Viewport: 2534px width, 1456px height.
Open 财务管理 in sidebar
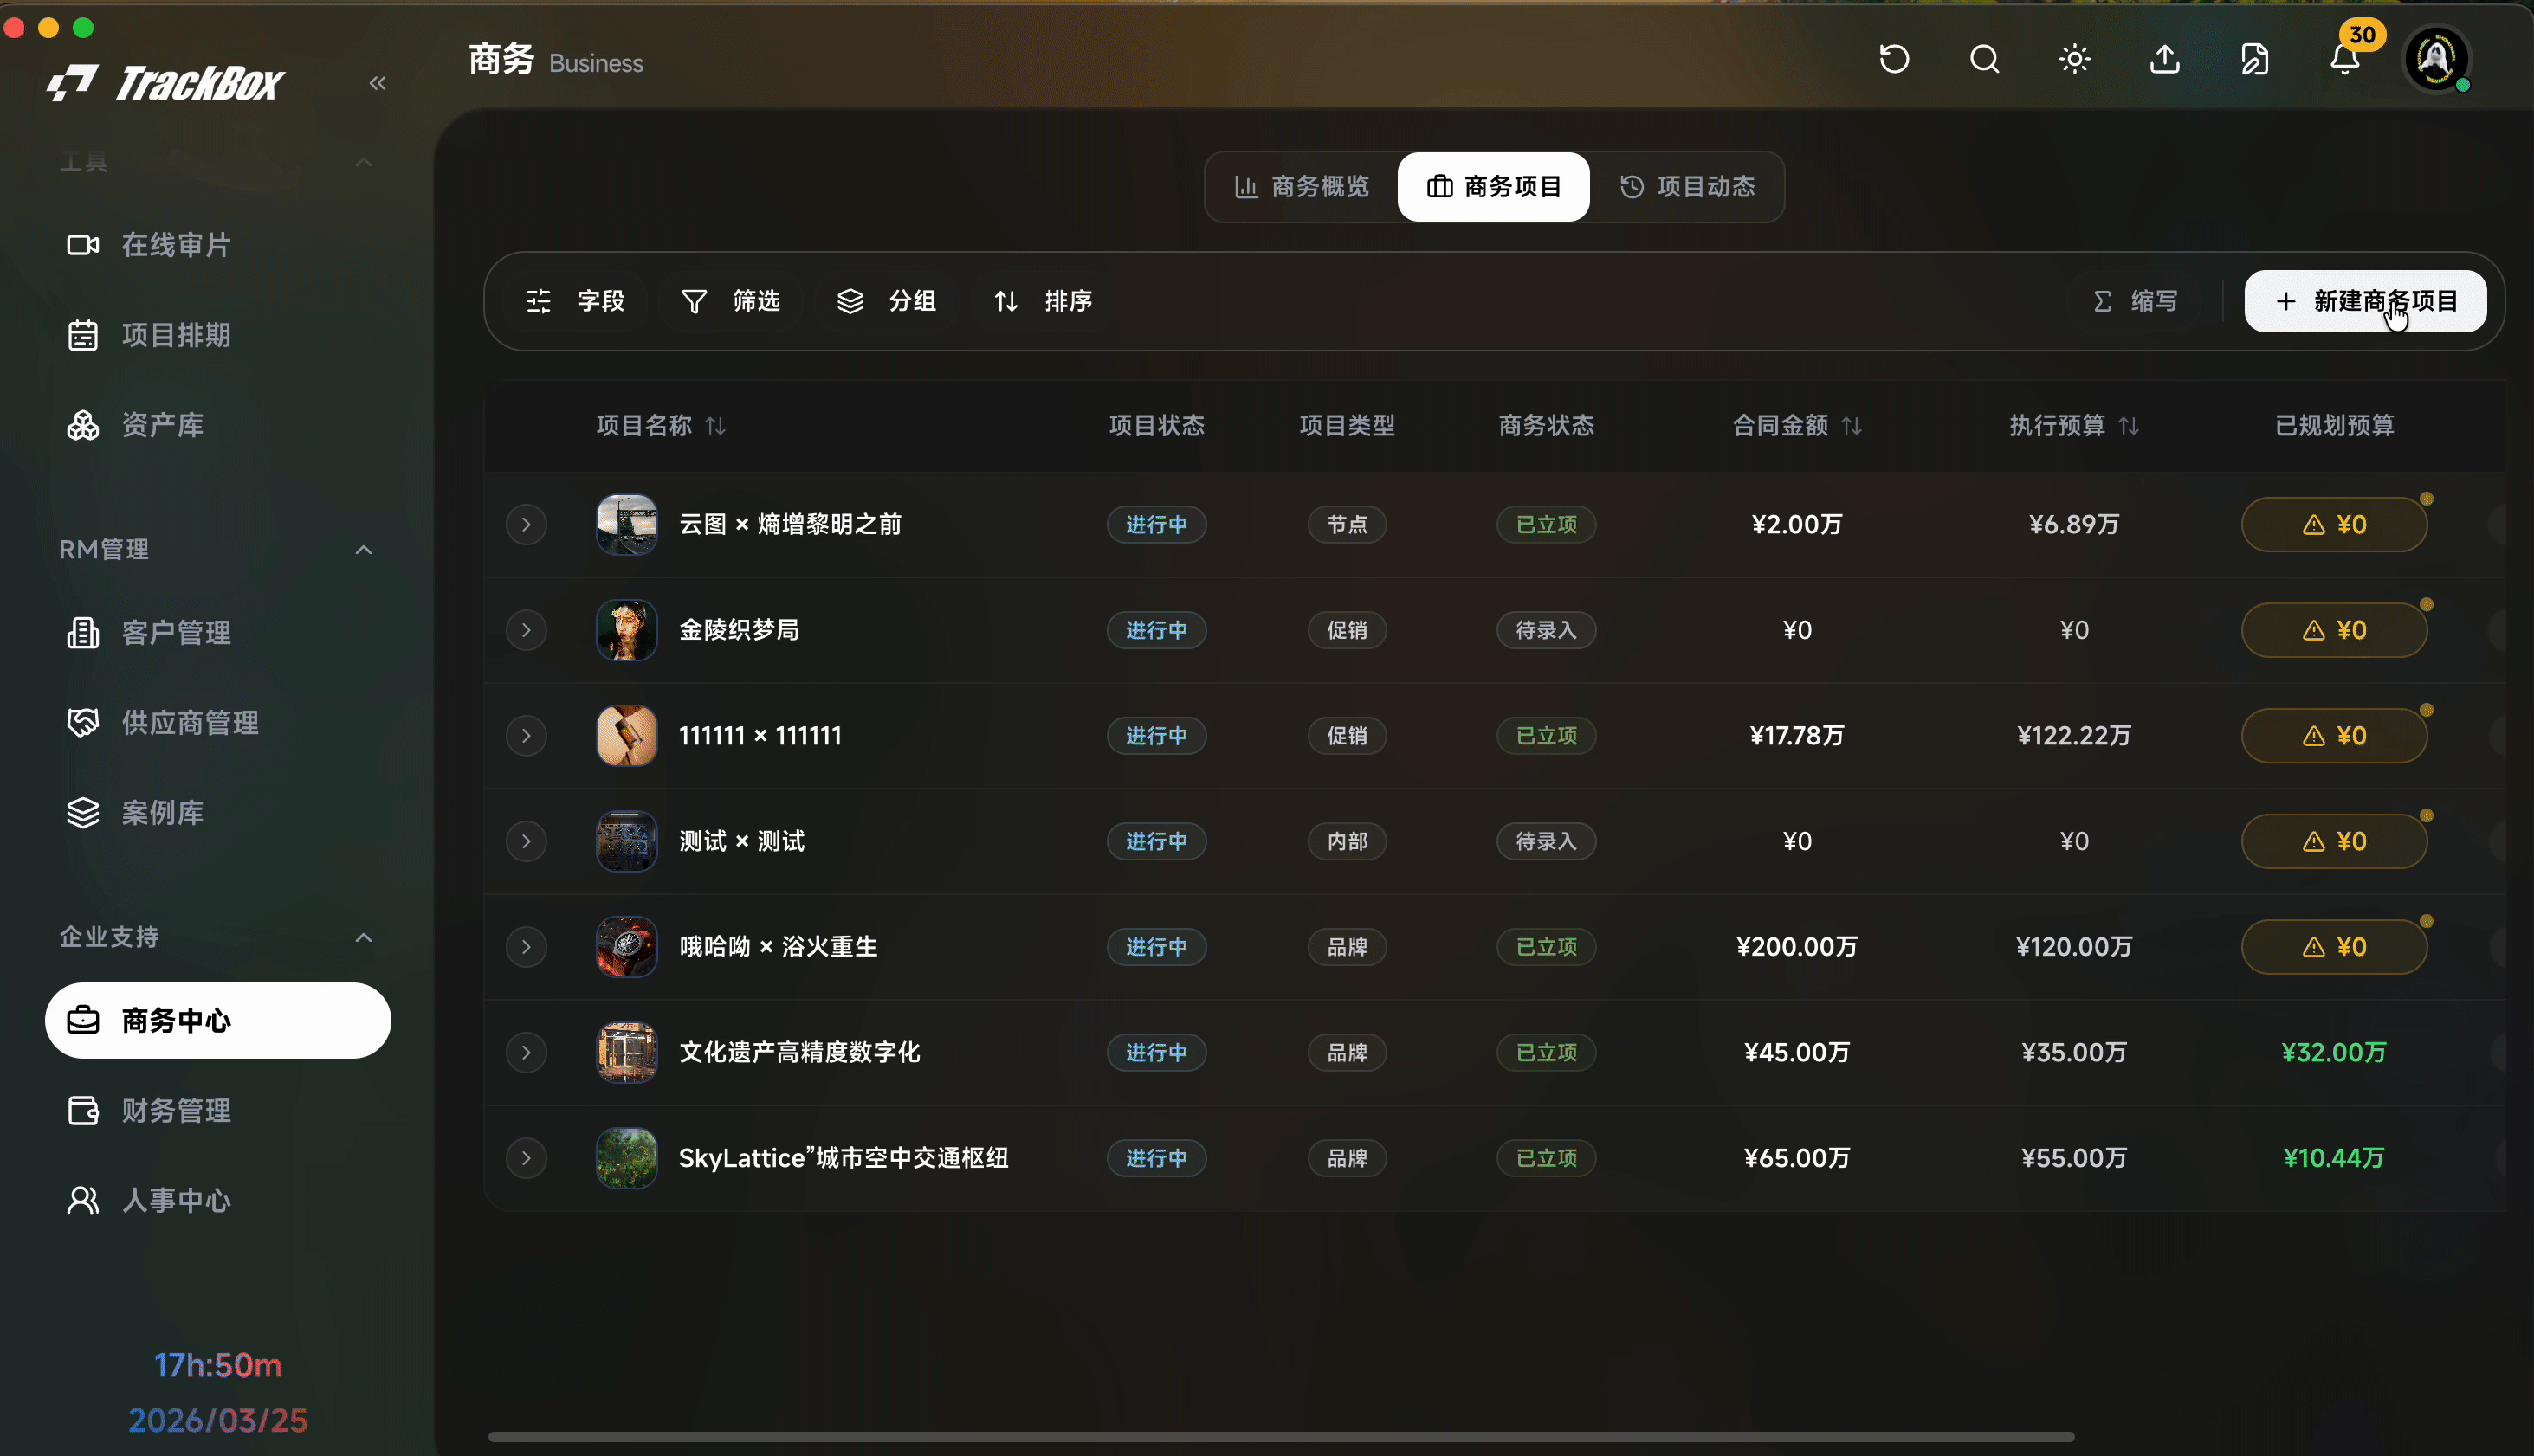tap(218, 1111)
